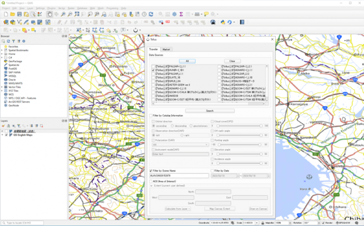The width and height of the screenshot is (364, 226).
Task: Click the Off nadir angle slider
Action: [239, 136]
